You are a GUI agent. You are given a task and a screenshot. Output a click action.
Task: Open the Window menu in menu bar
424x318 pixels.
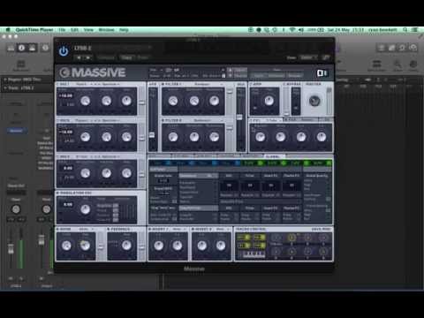click(106, 30)
